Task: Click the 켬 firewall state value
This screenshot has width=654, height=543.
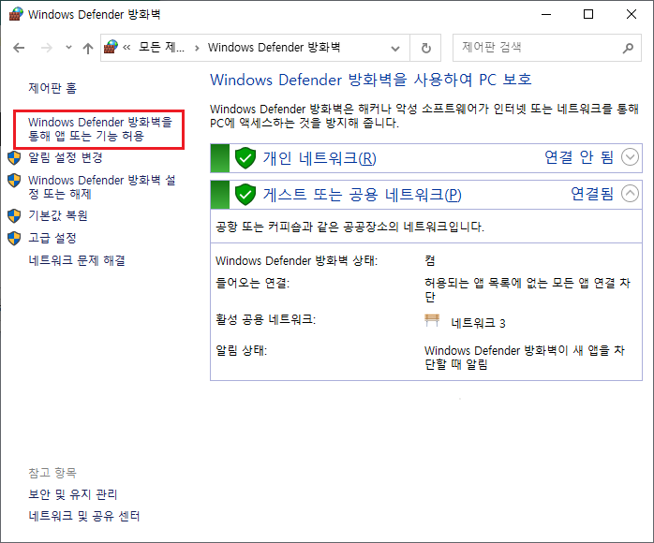Action: click(430, 261)
